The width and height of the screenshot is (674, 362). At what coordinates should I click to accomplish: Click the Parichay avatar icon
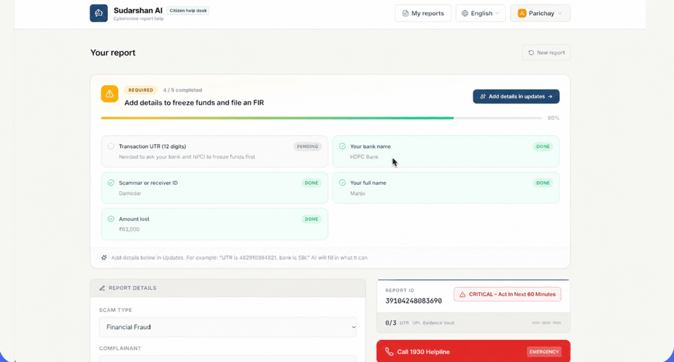pos(522,13)
